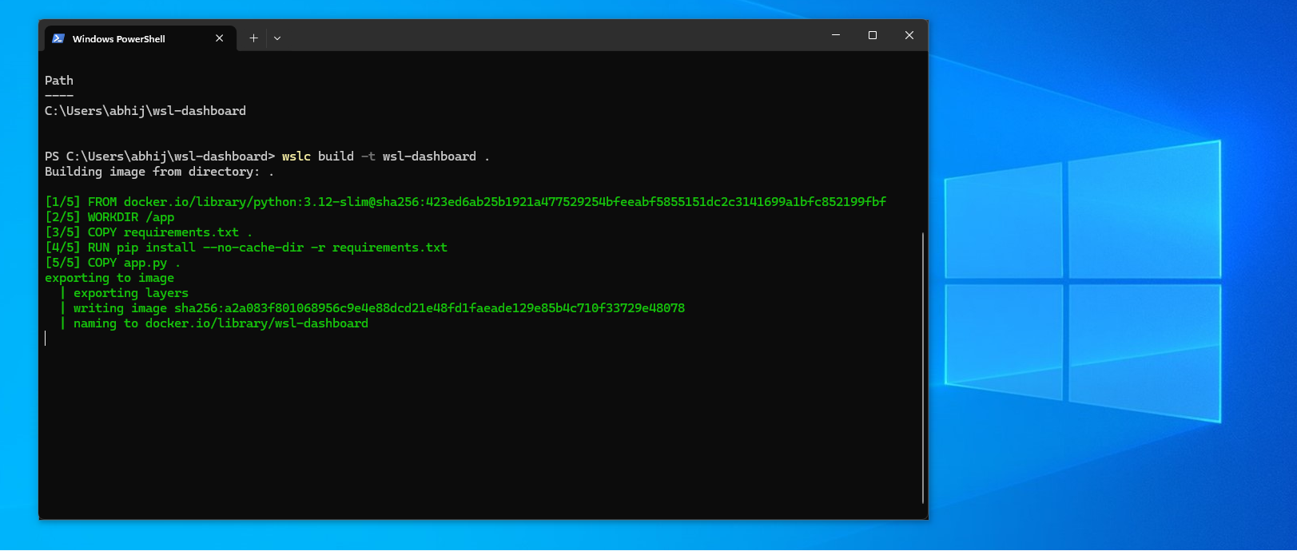Click 'Building image from directory' line
The width and height of the screenshot is (1297, 551).
[x=159, y=172]
